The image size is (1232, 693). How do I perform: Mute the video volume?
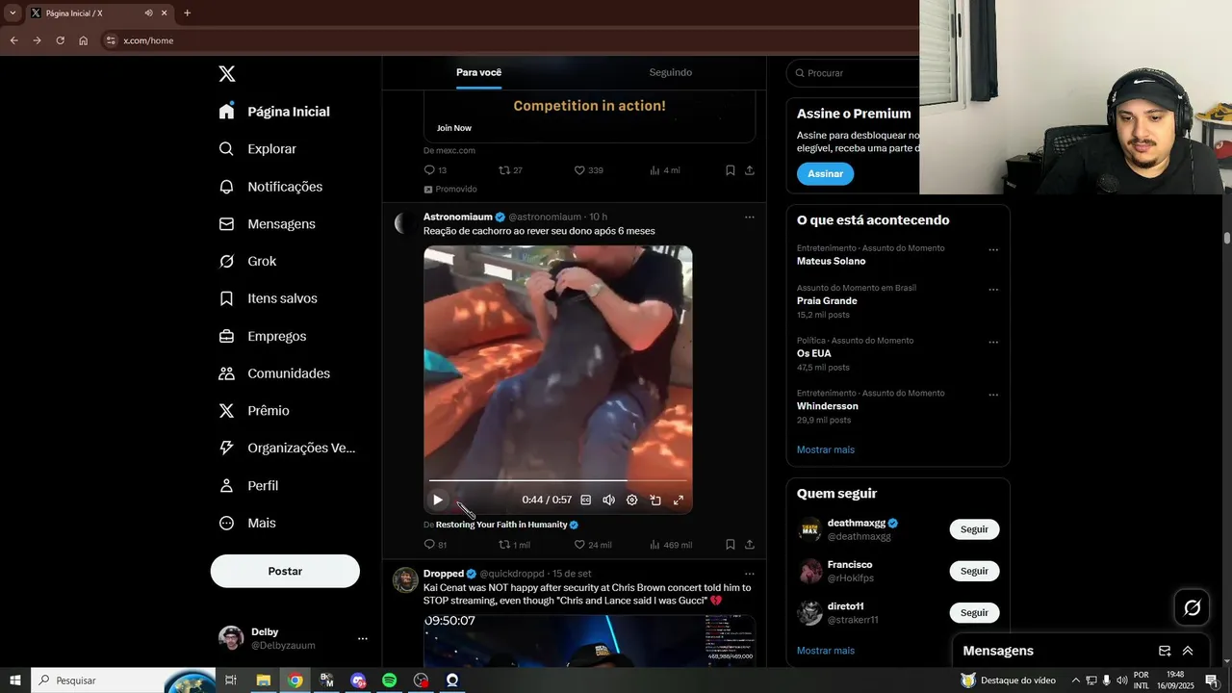608,500
